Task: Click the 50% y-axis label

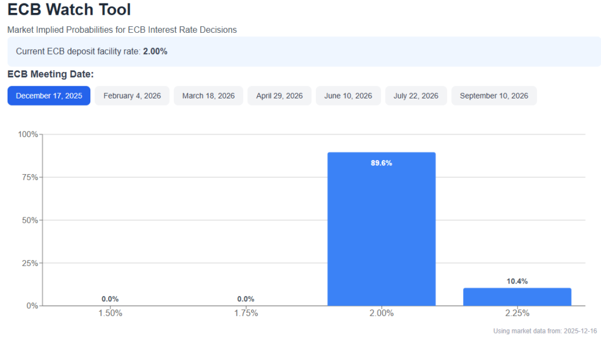Action: [x=30, y=220]
